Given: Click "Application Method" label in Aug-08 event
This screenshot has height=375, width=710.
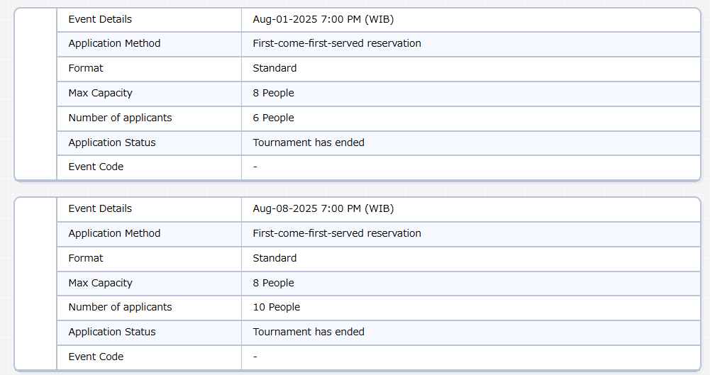Looking at the screenshot, I should coord(114,233).
